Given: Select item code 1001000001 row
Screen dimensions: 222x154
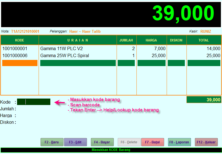Looking at the screenshot, I should point(15,49).
